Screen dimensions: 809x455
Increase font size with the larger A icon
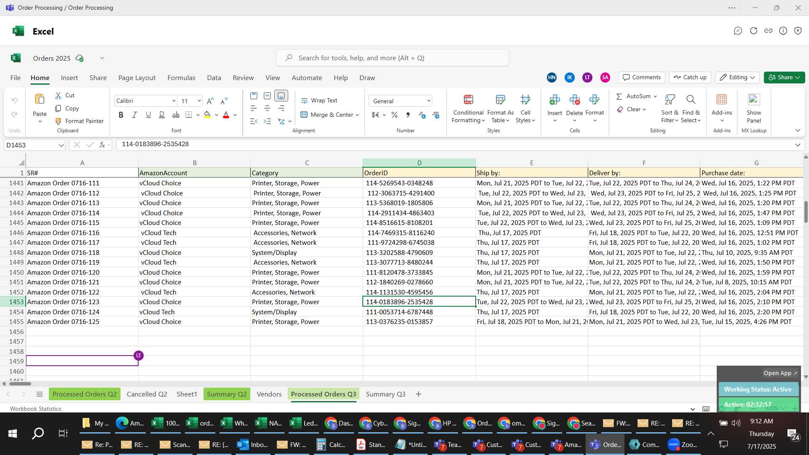210,101
